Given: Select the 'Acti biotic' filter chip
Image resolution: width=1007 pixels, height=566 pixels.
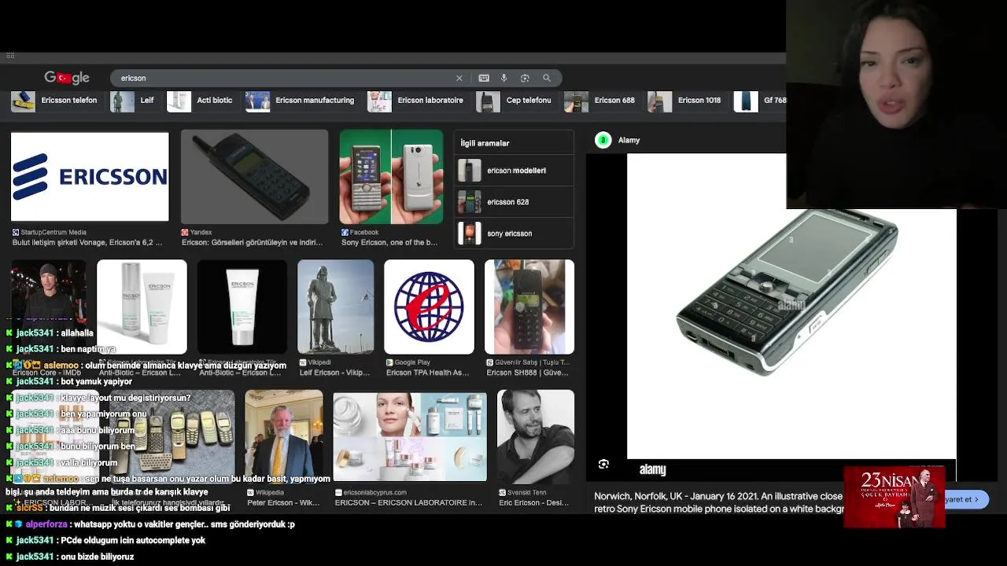Looking at the screenshot, I should pyautogui.click(x=201, y=101).
